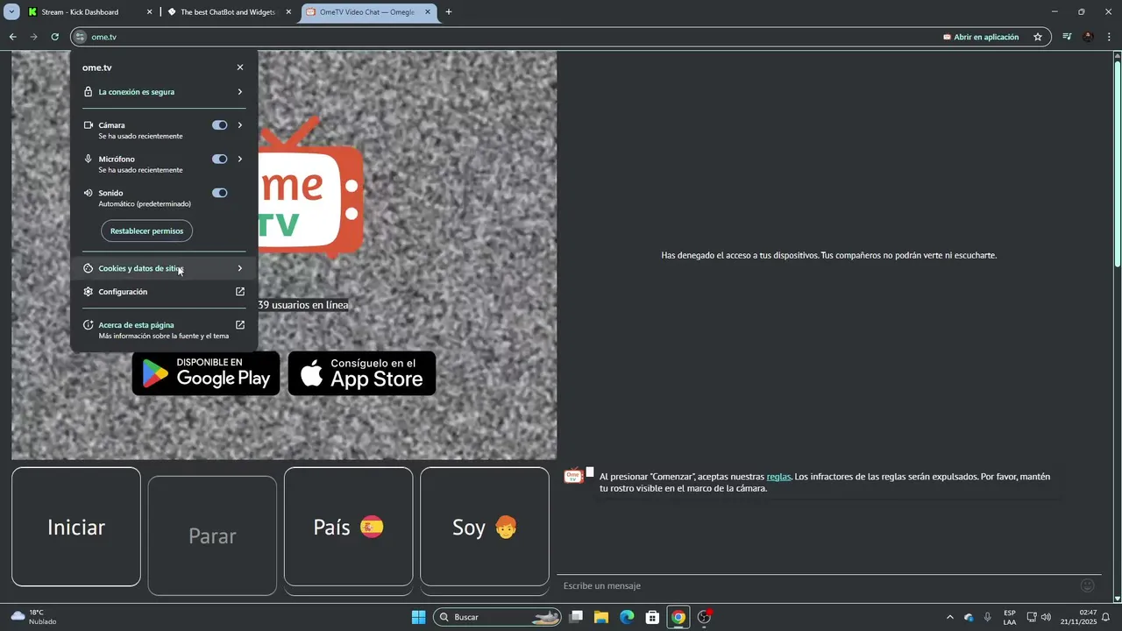
Task: Toggle the Sonido permission switch
Action: click(x=219, y=193)
